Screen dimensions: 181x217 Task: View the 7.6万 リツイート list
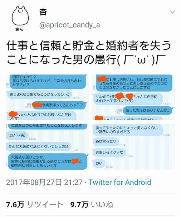(35, 204)
